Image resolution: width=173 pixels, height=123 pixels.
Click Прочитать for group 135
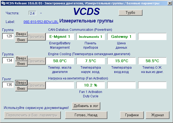pos(36,85)
